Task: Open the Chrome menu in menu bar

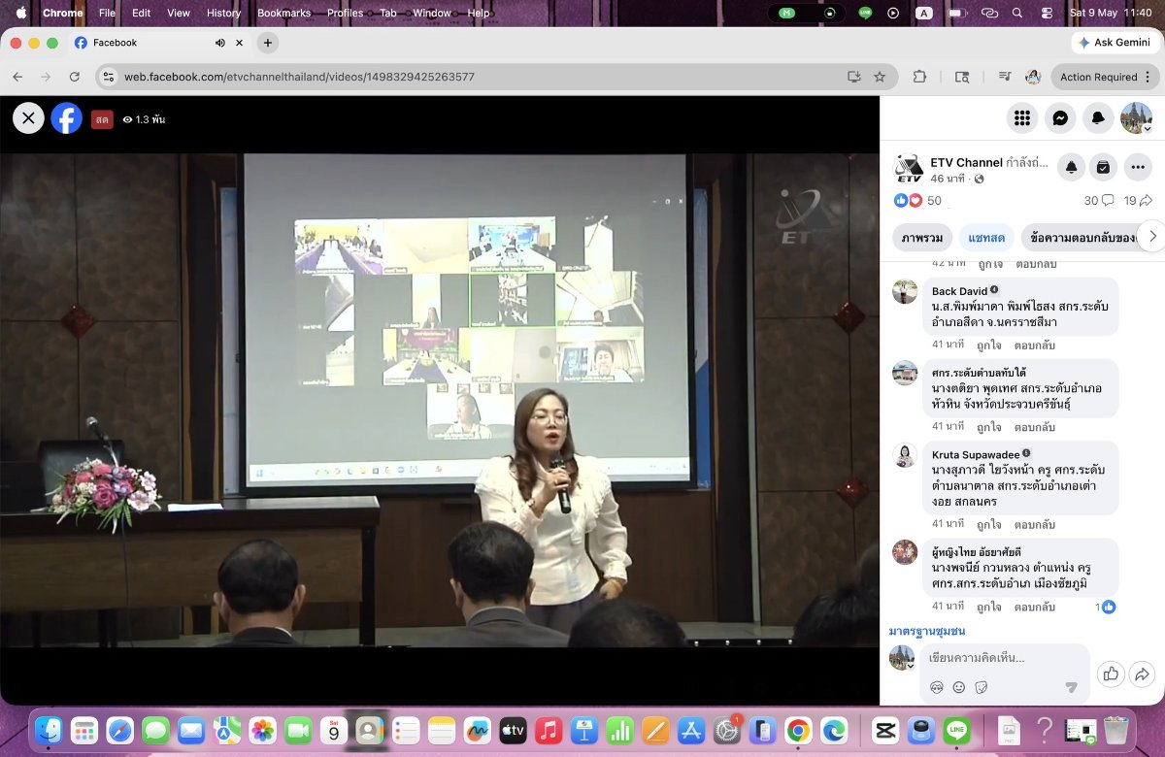Action: 63,13
